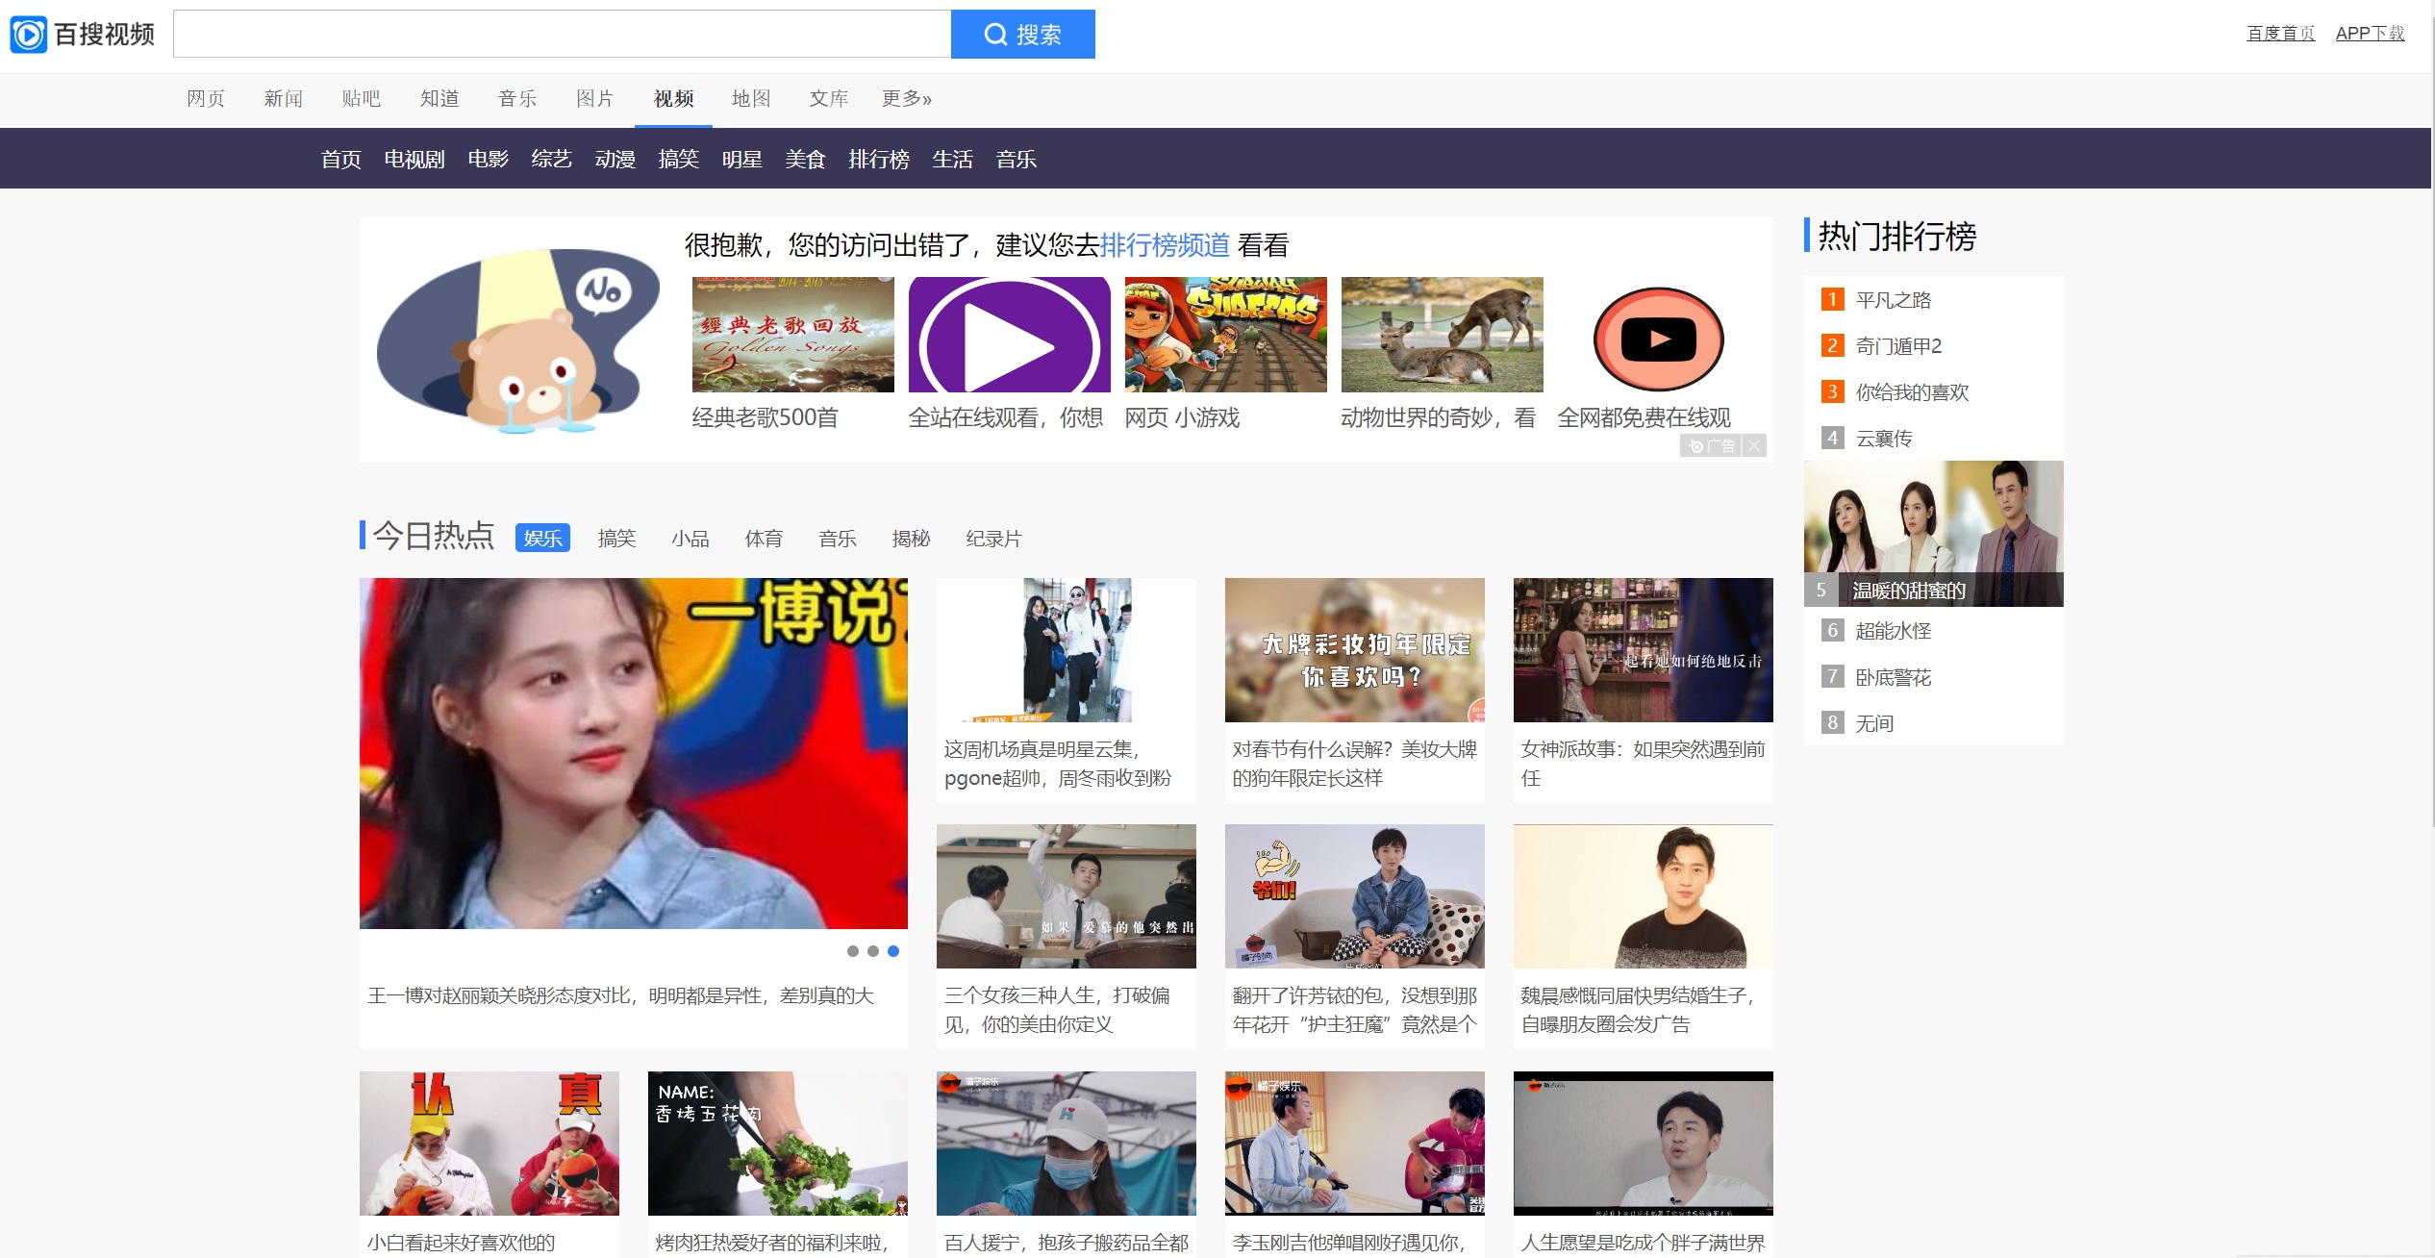
Task: Open the APP下载 link
Action: pos(2370,34)
